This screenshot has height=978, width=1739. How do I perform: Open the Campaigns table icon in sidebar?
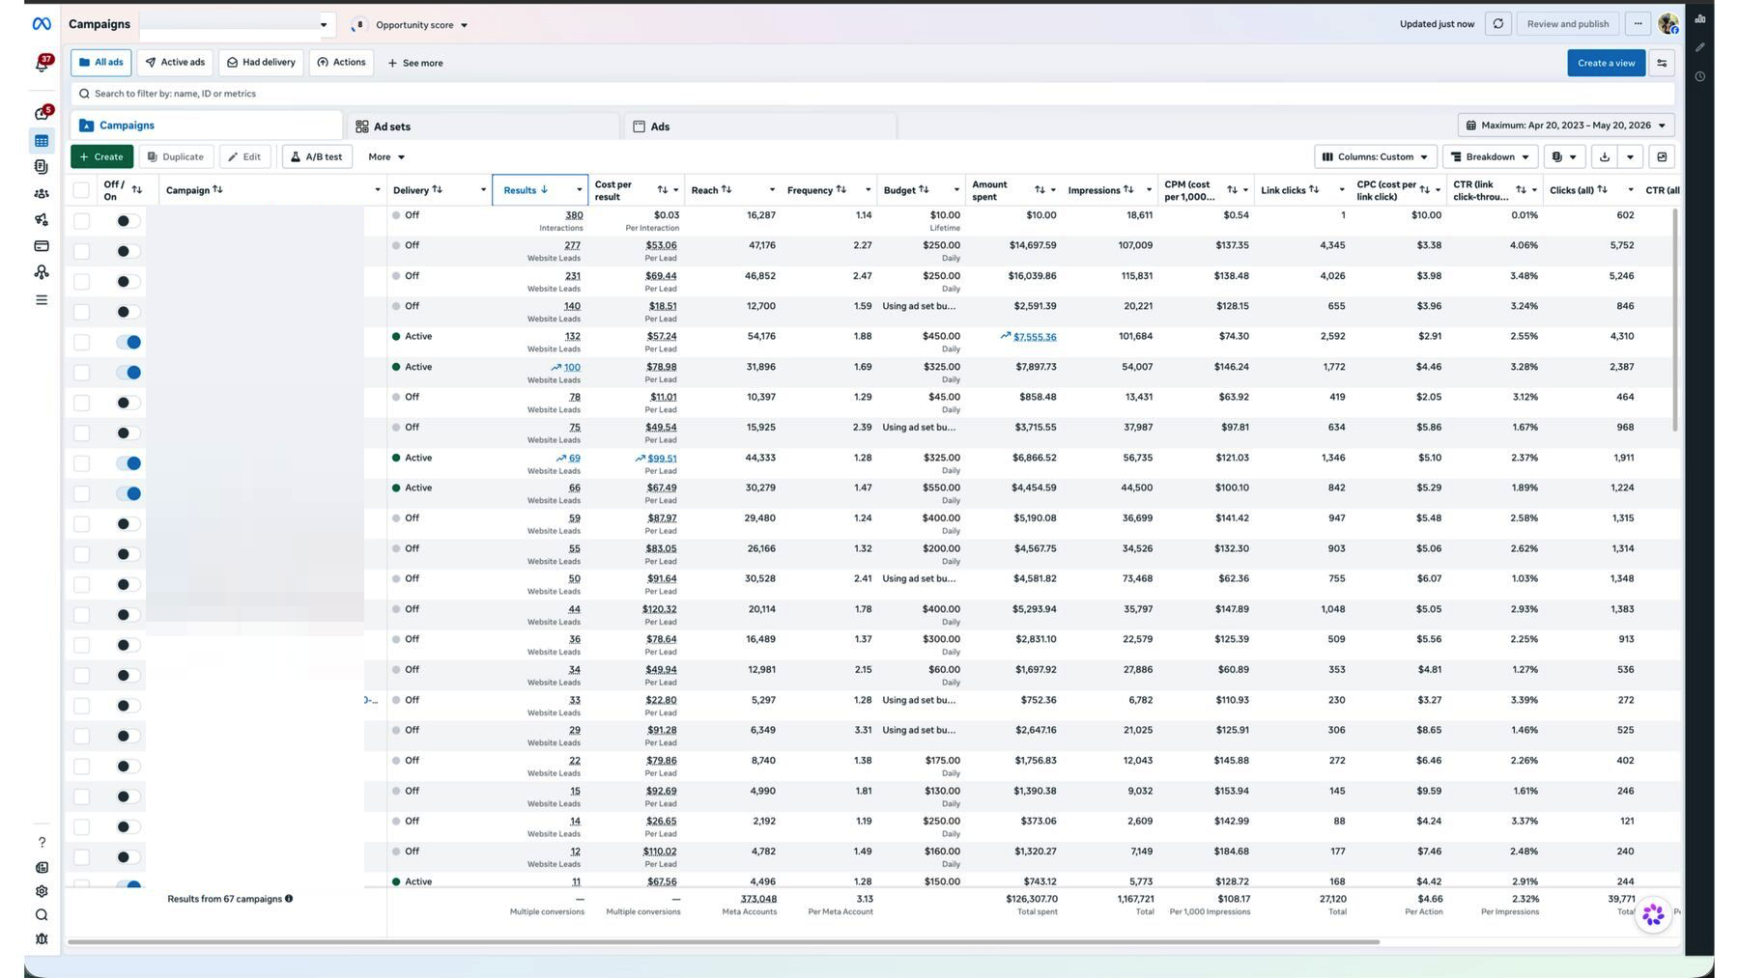tap(42, 141)
